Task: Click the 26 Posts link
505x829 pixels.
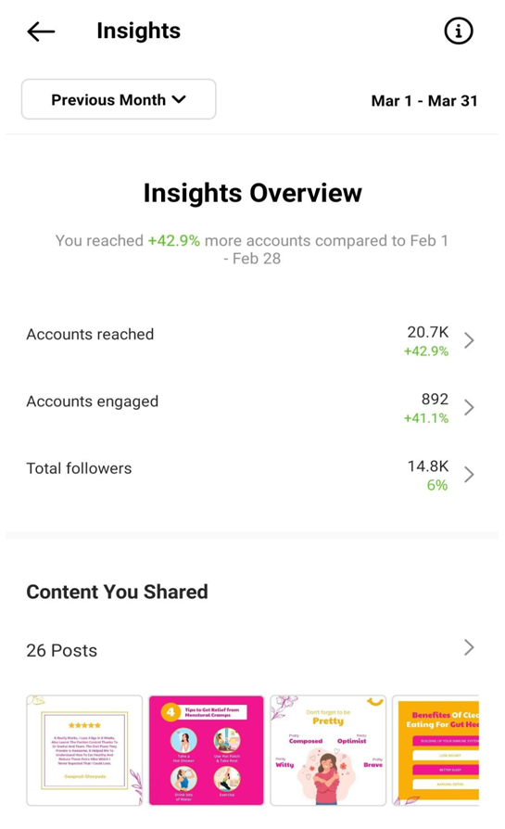Action: (x=62, y=650)
